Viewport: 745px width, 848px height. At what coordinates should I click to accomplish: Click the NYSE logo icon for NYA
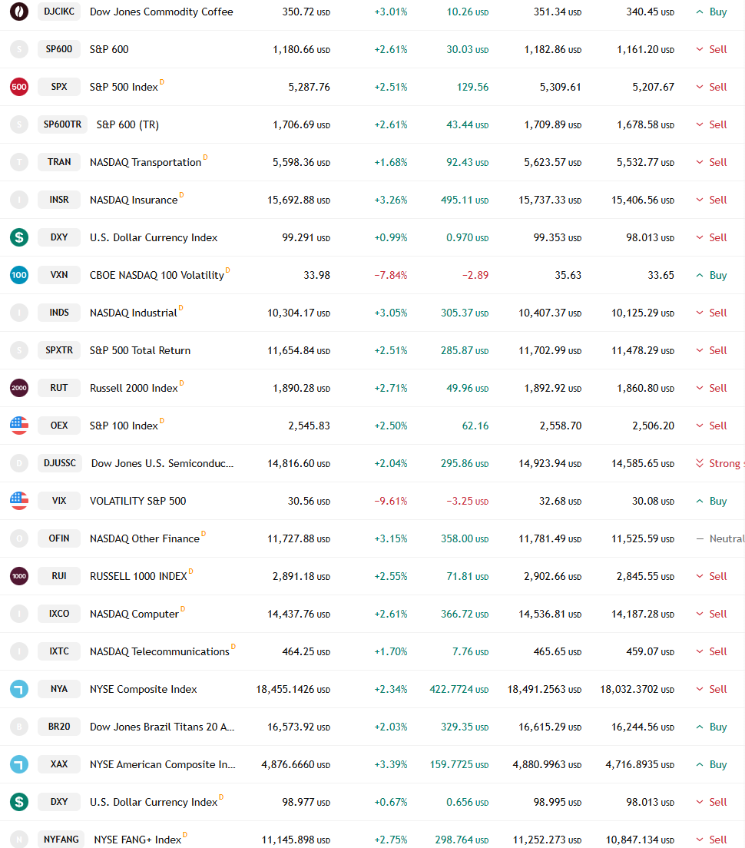point(19,689)
